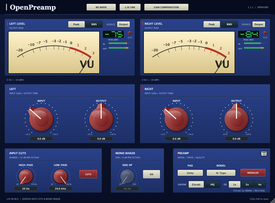The image size is (275, 203).
Task: Click the 'Click CLIP to reset' hint text
Action: pos(259,199)
